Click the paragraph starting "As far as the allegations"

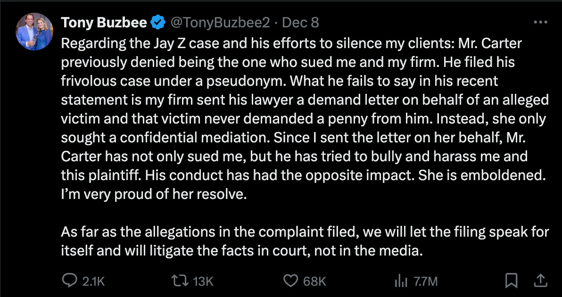302,241
